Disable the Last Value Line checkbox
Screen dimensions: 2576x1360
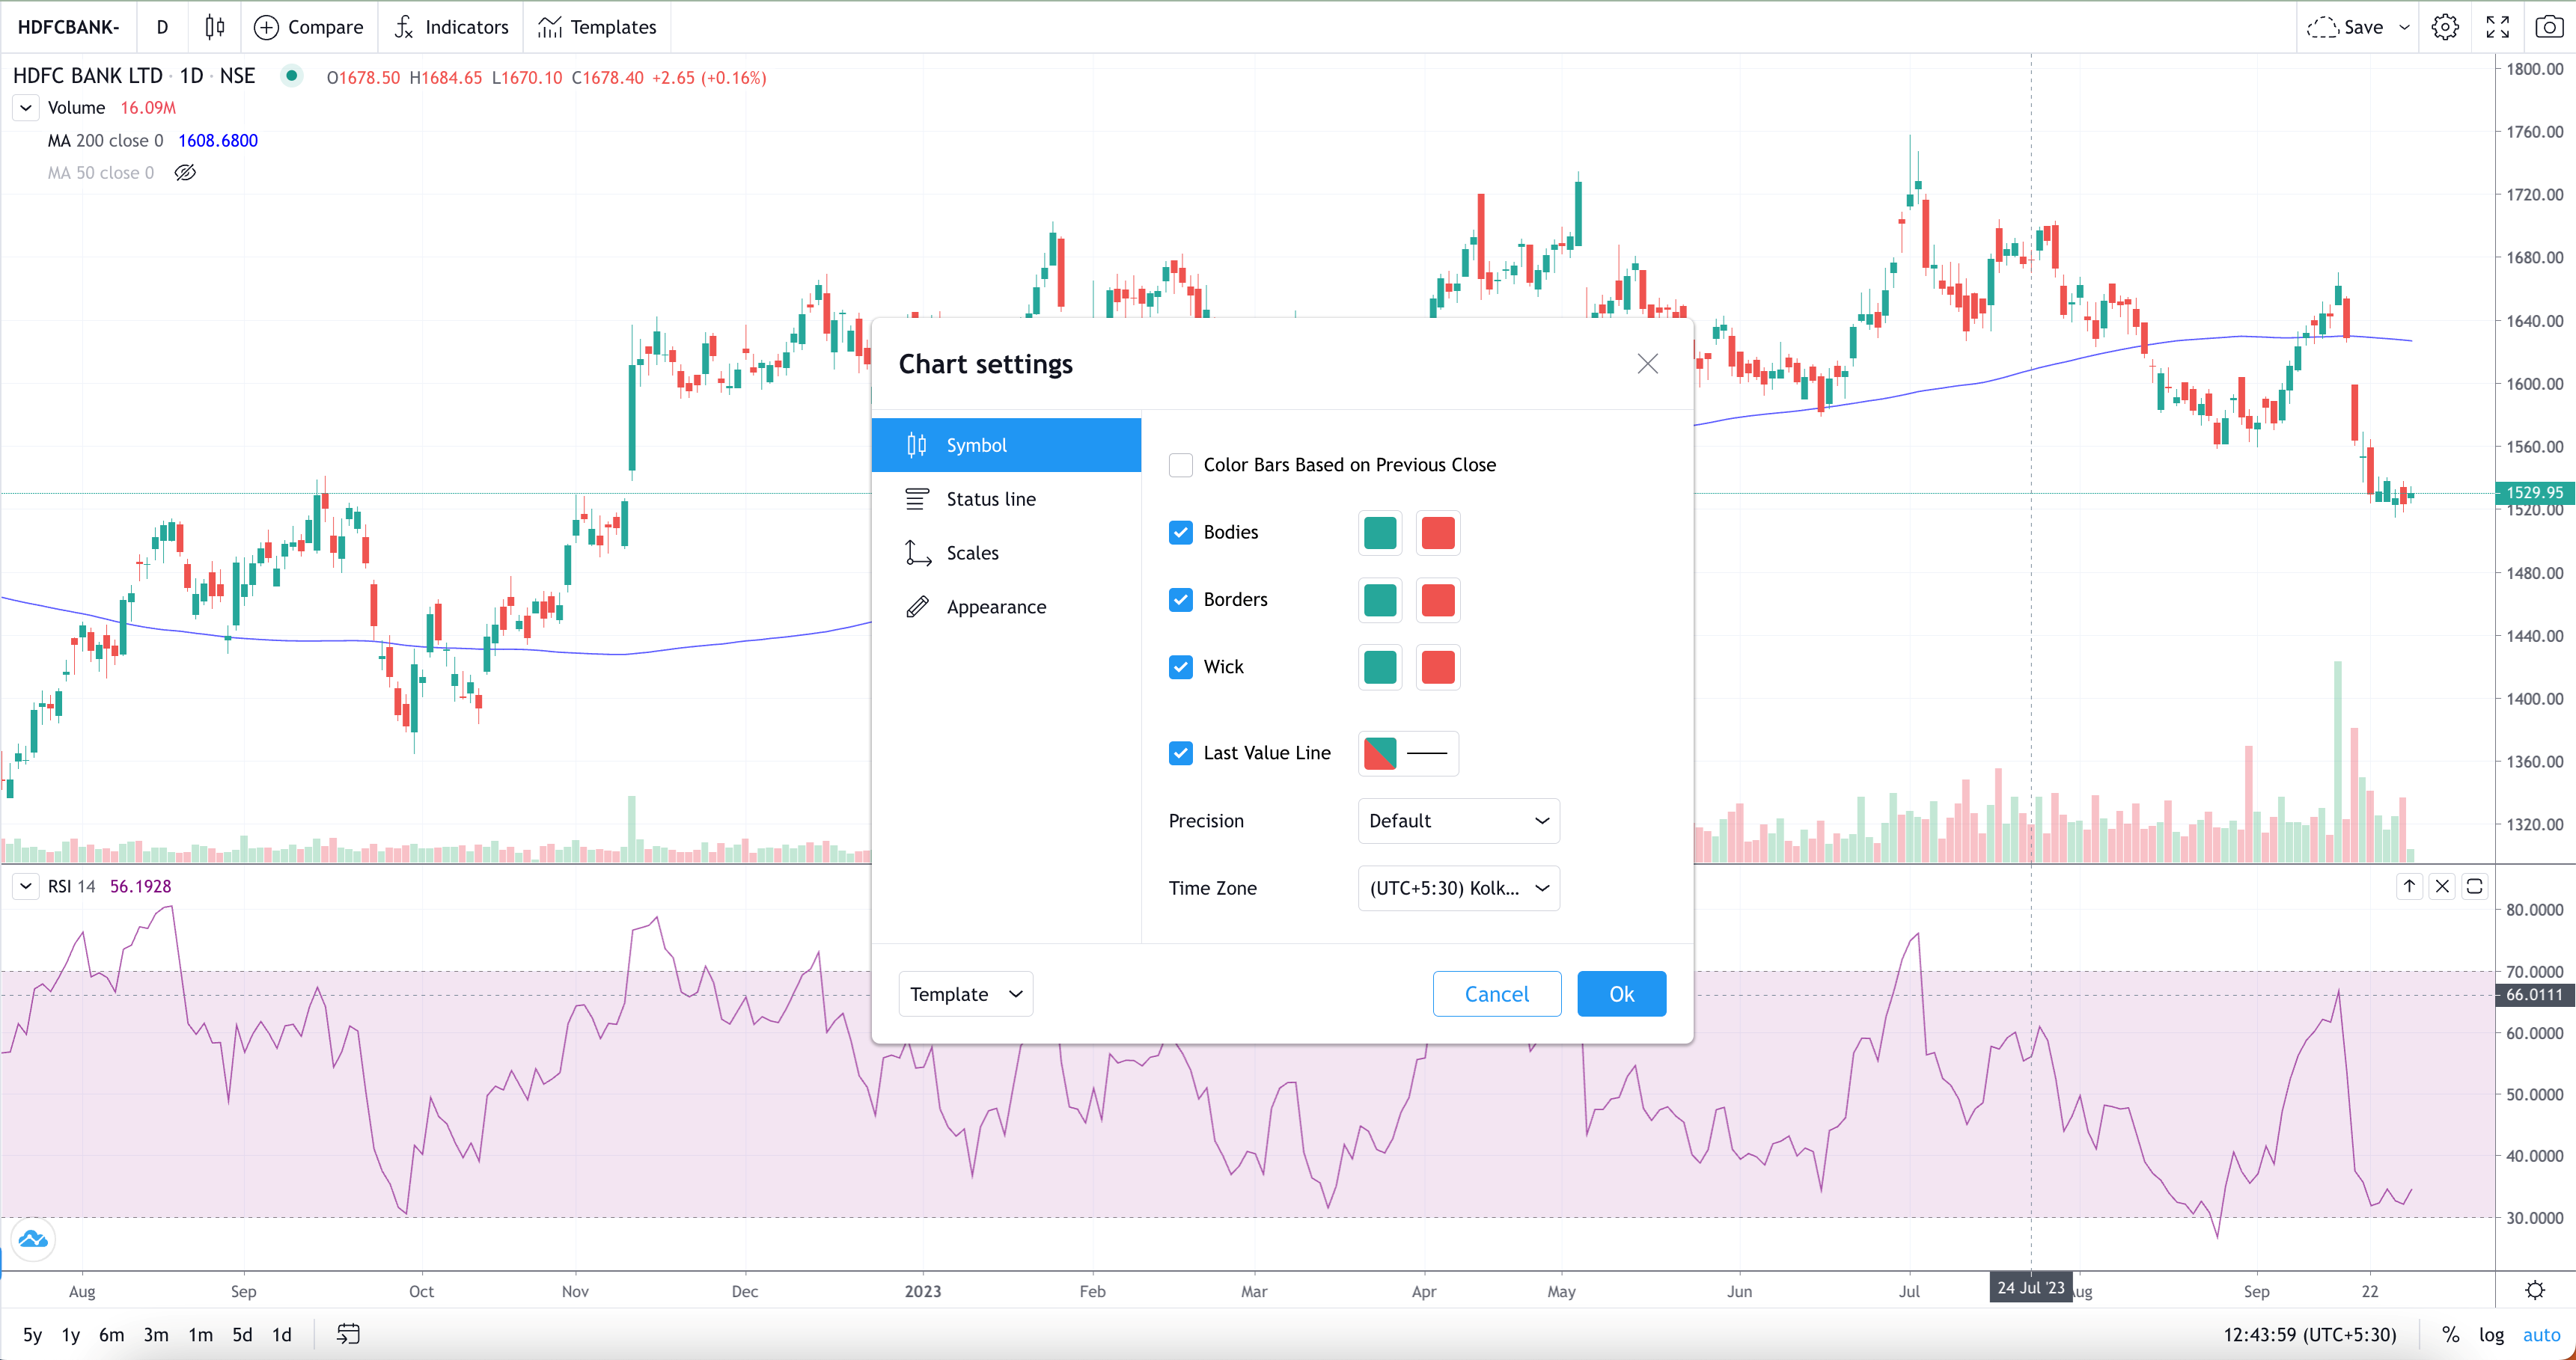point(1181,753)
